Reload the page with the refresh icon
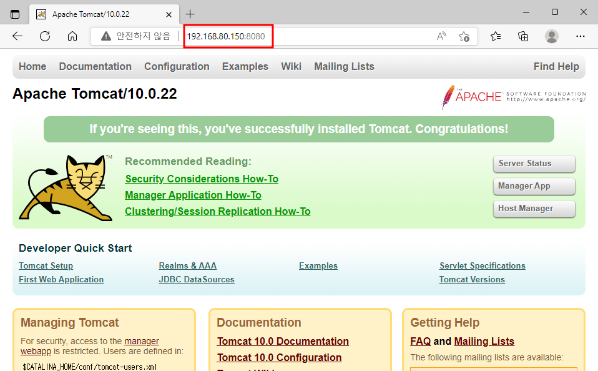This screenshot has height=371, width=598. 45,36
